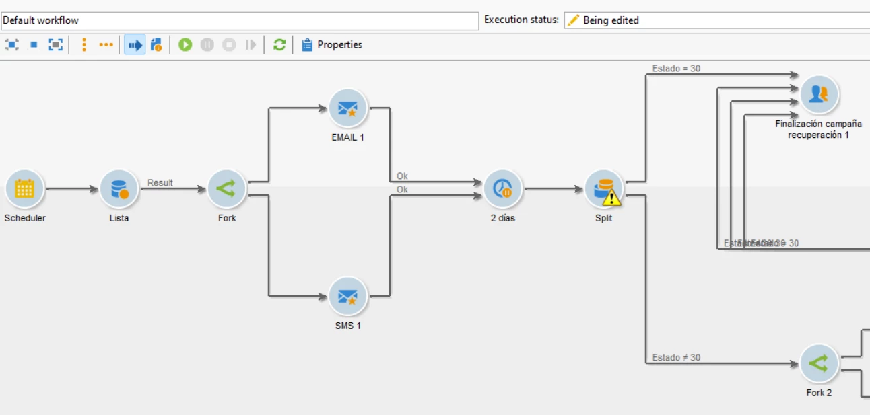The image size is (870, 415).
Task: Select the 2 días wait activity node
Action: (503, 189)
